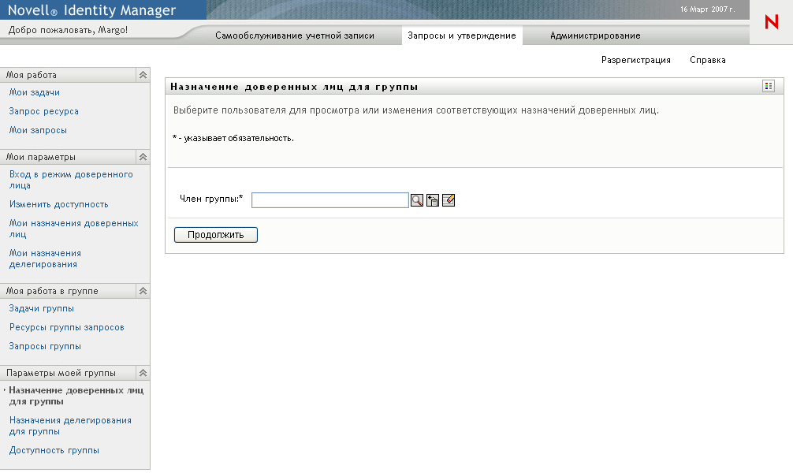The height and width of the screenshot is (473, 793).
Task: Open the portlet configuration icon in the panel header
Action: [768, 85]
